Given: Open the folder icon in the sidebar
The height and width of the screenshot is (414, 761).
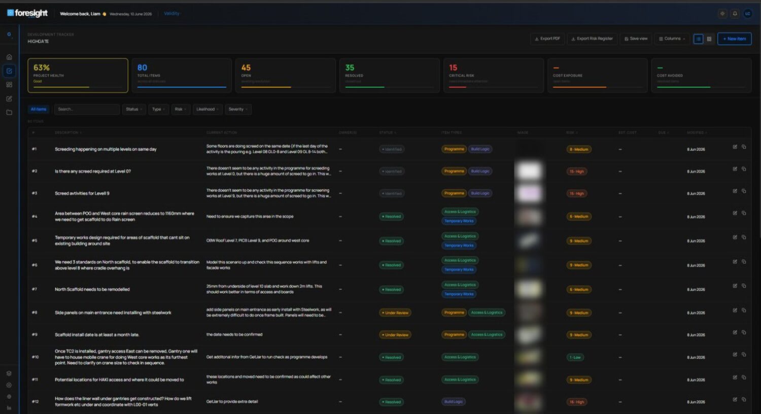Looking at the screenshot, I should pyautogui.click(x=9, y=112).
